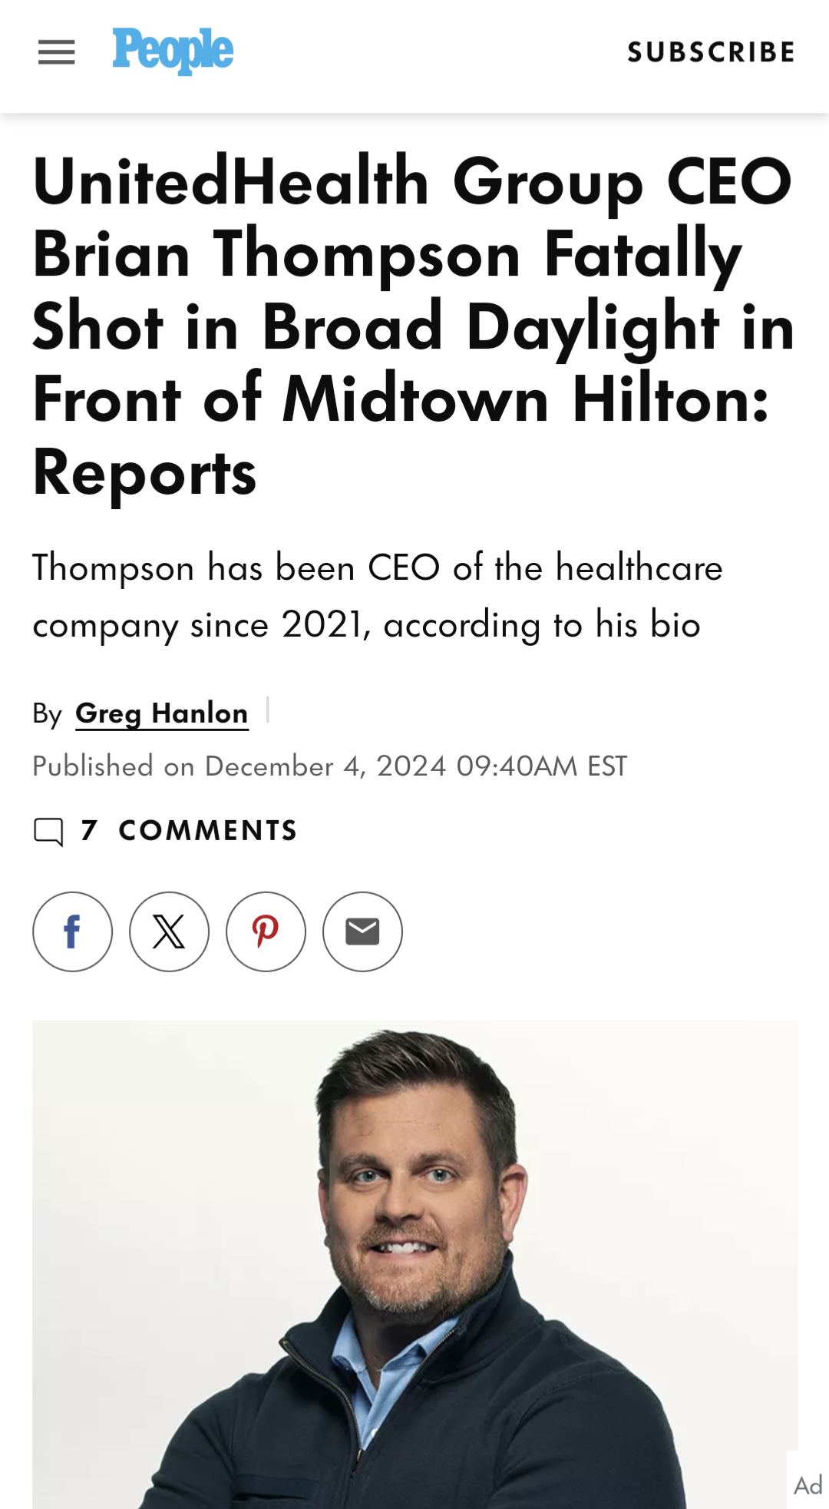The height and width of the screenshot is (1509, 829).
Task: Click the X circle share icon
Action: coord(169,932)
